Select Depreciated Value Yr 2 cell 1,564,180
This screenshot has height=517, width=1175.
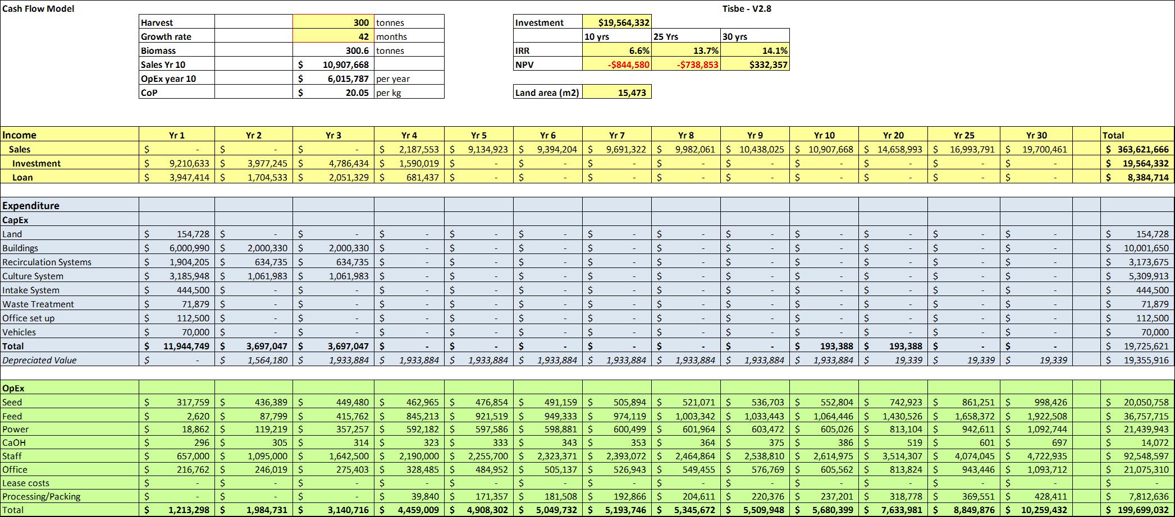254,360
